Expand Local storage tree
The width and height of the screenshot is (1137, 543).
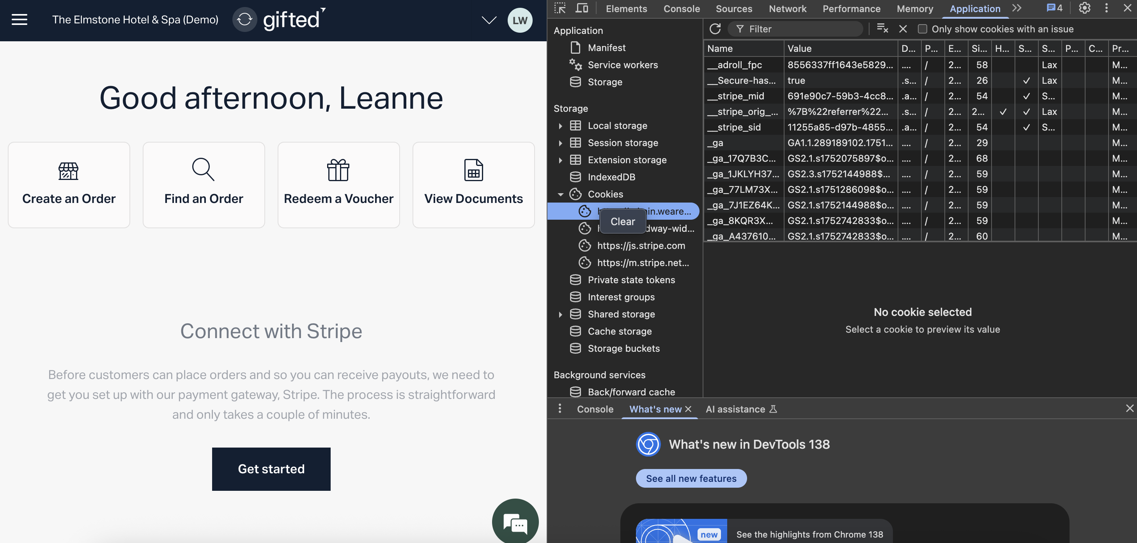(x=560, y=126)
